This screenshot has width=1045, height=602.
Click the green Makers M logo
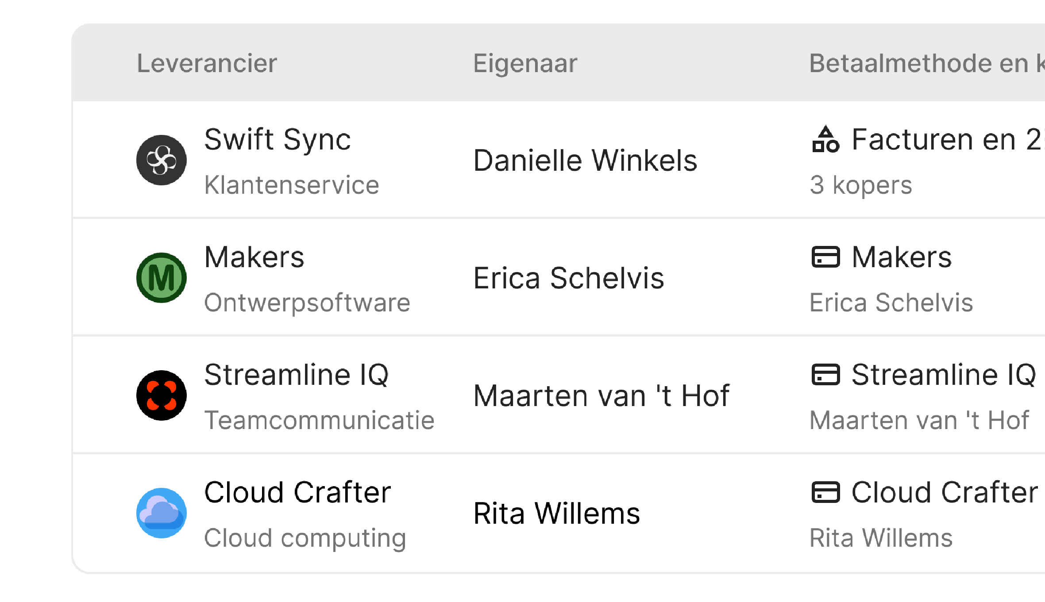162,278
